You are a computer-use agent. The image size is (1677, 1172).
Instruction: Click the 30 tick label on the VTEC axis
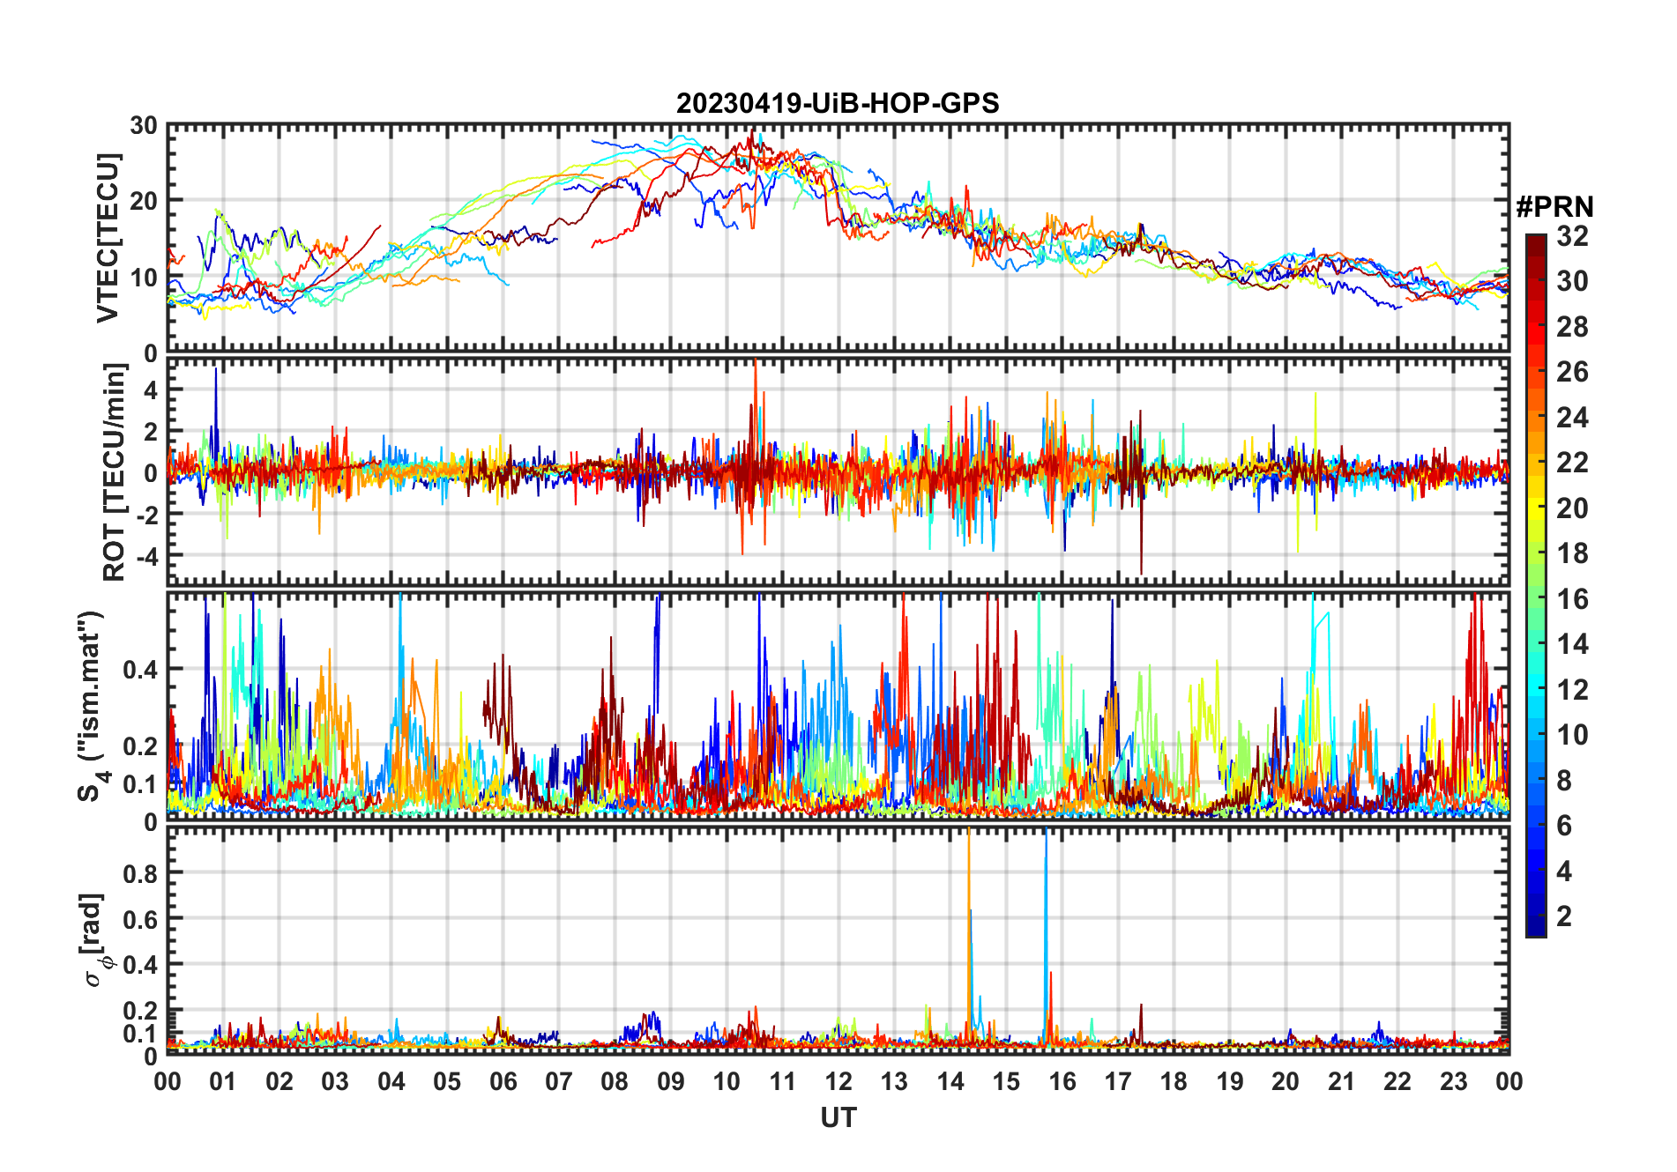click(144, 126)
